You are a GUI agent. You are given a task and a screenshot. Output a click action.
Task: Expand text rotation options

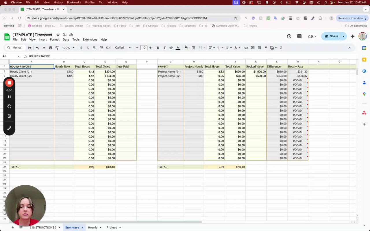click(x=237, y=48)
